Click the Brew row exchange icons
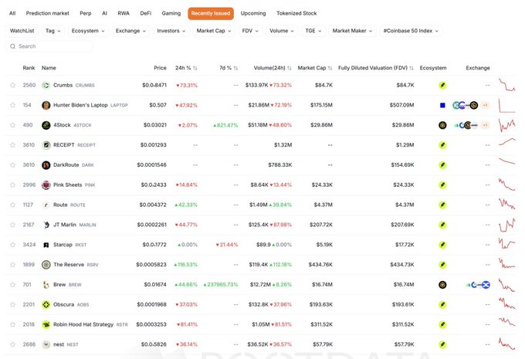Screen dimensions: 525x359 click(478, 285)
